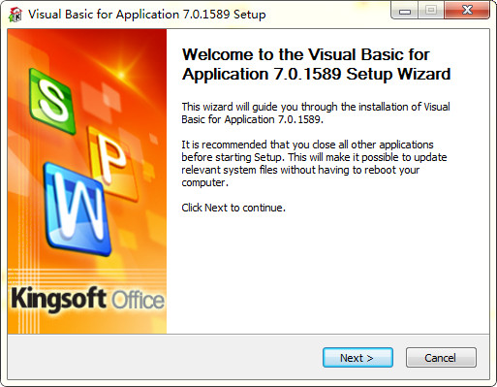The height and width of the screenshot is (387, 497).
Task: Continue with the Next > button
Action: coord(357,358)
